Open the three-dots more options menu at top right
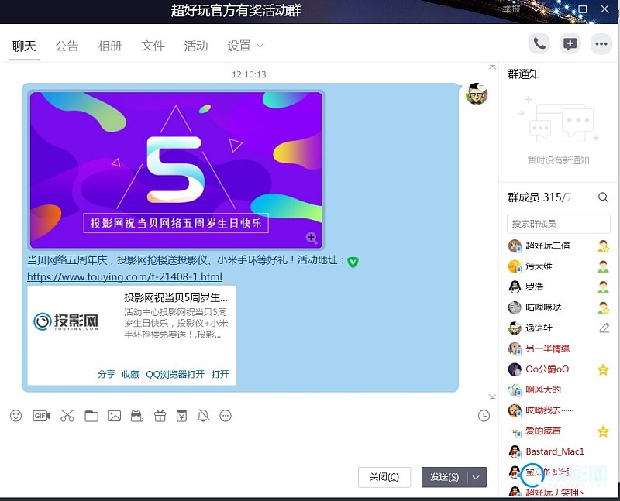 601,43
